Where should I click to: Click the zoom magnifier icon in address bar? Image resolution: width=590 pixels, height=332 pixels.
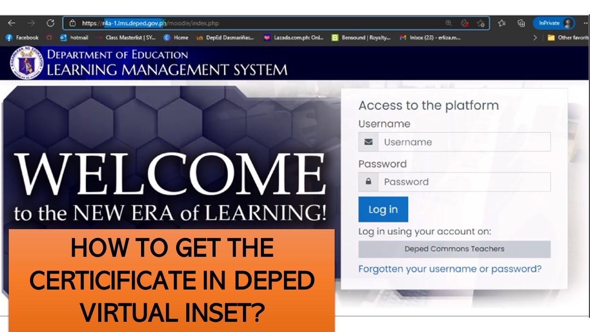(x=448, y=23)
